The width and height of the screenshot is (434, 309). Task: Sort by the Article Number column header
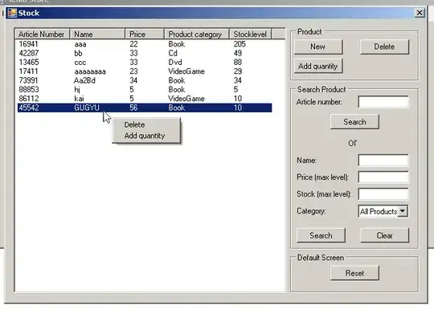click(x=42, y=34)
